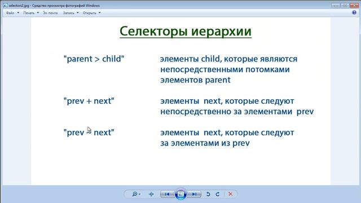Expand the Открыть dropdown arrow

tap(99, 13)
